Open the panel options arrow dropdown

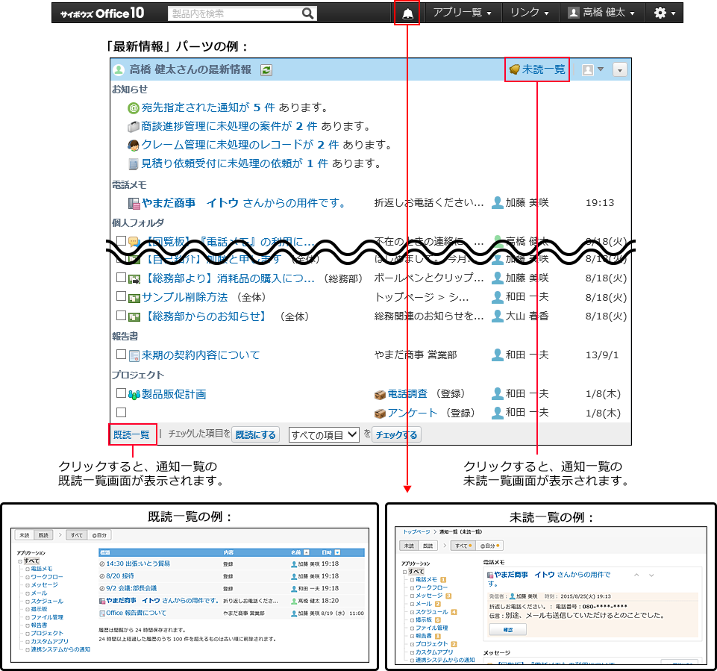619,70
